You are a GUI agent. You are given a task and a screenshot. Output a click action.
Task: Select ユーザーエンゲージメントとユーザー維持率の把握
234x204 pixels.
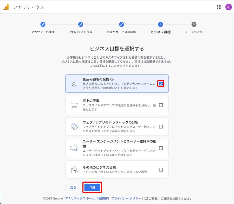(x=161, y=148)
